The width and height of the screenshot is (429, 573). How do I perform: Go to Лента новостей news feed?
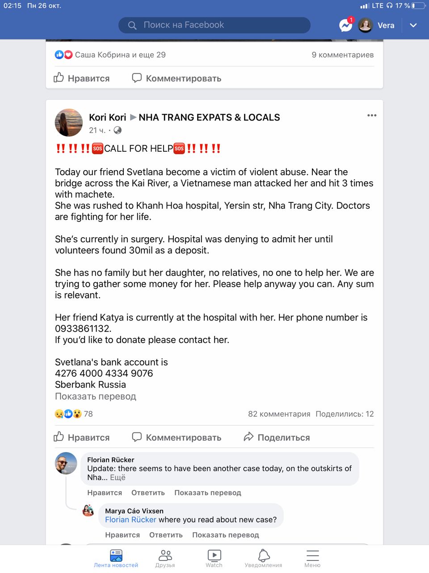116,558
